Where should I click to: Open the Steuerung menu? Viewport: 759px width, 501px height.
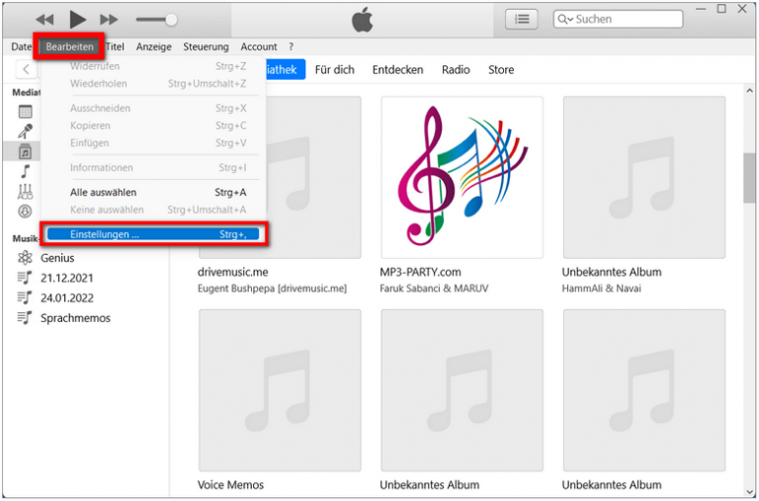[206, 46]
